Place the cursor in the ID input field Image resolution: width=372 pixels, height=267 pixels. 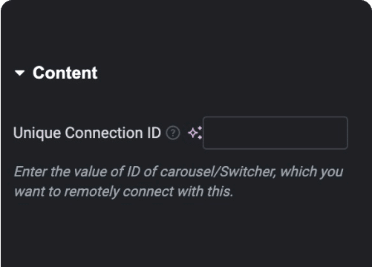pyautogui.click(x=275, y=133)
